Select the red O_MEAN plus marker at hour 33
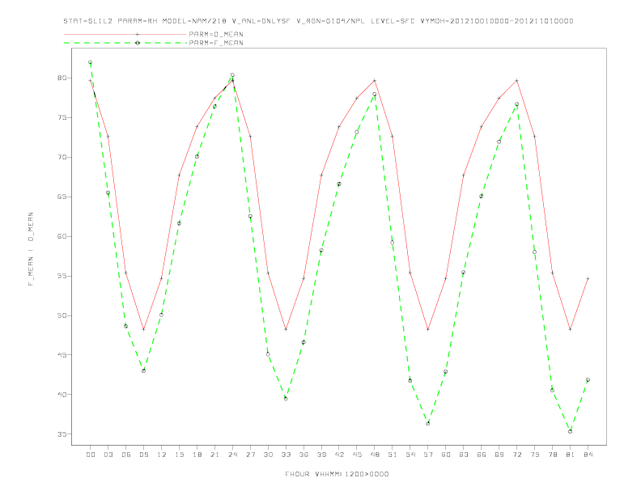Screen dimensions: 641x495 tap(286, 329)
